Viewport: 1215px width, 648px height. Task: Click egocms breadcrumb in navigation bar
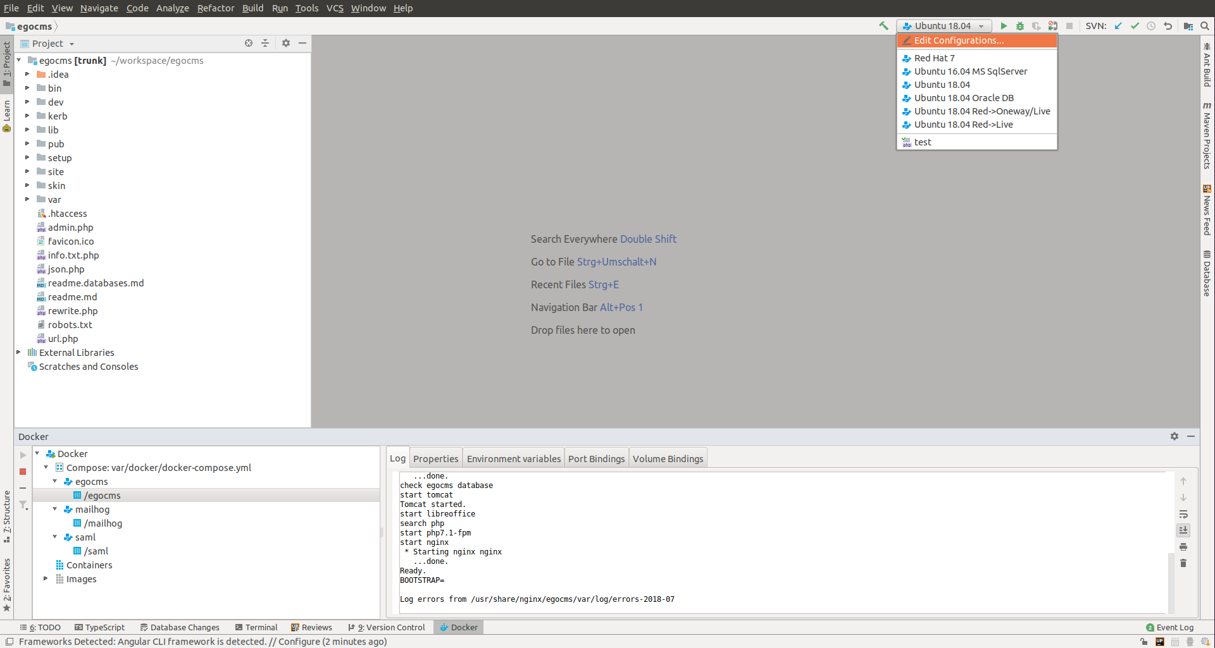(29, 26)
